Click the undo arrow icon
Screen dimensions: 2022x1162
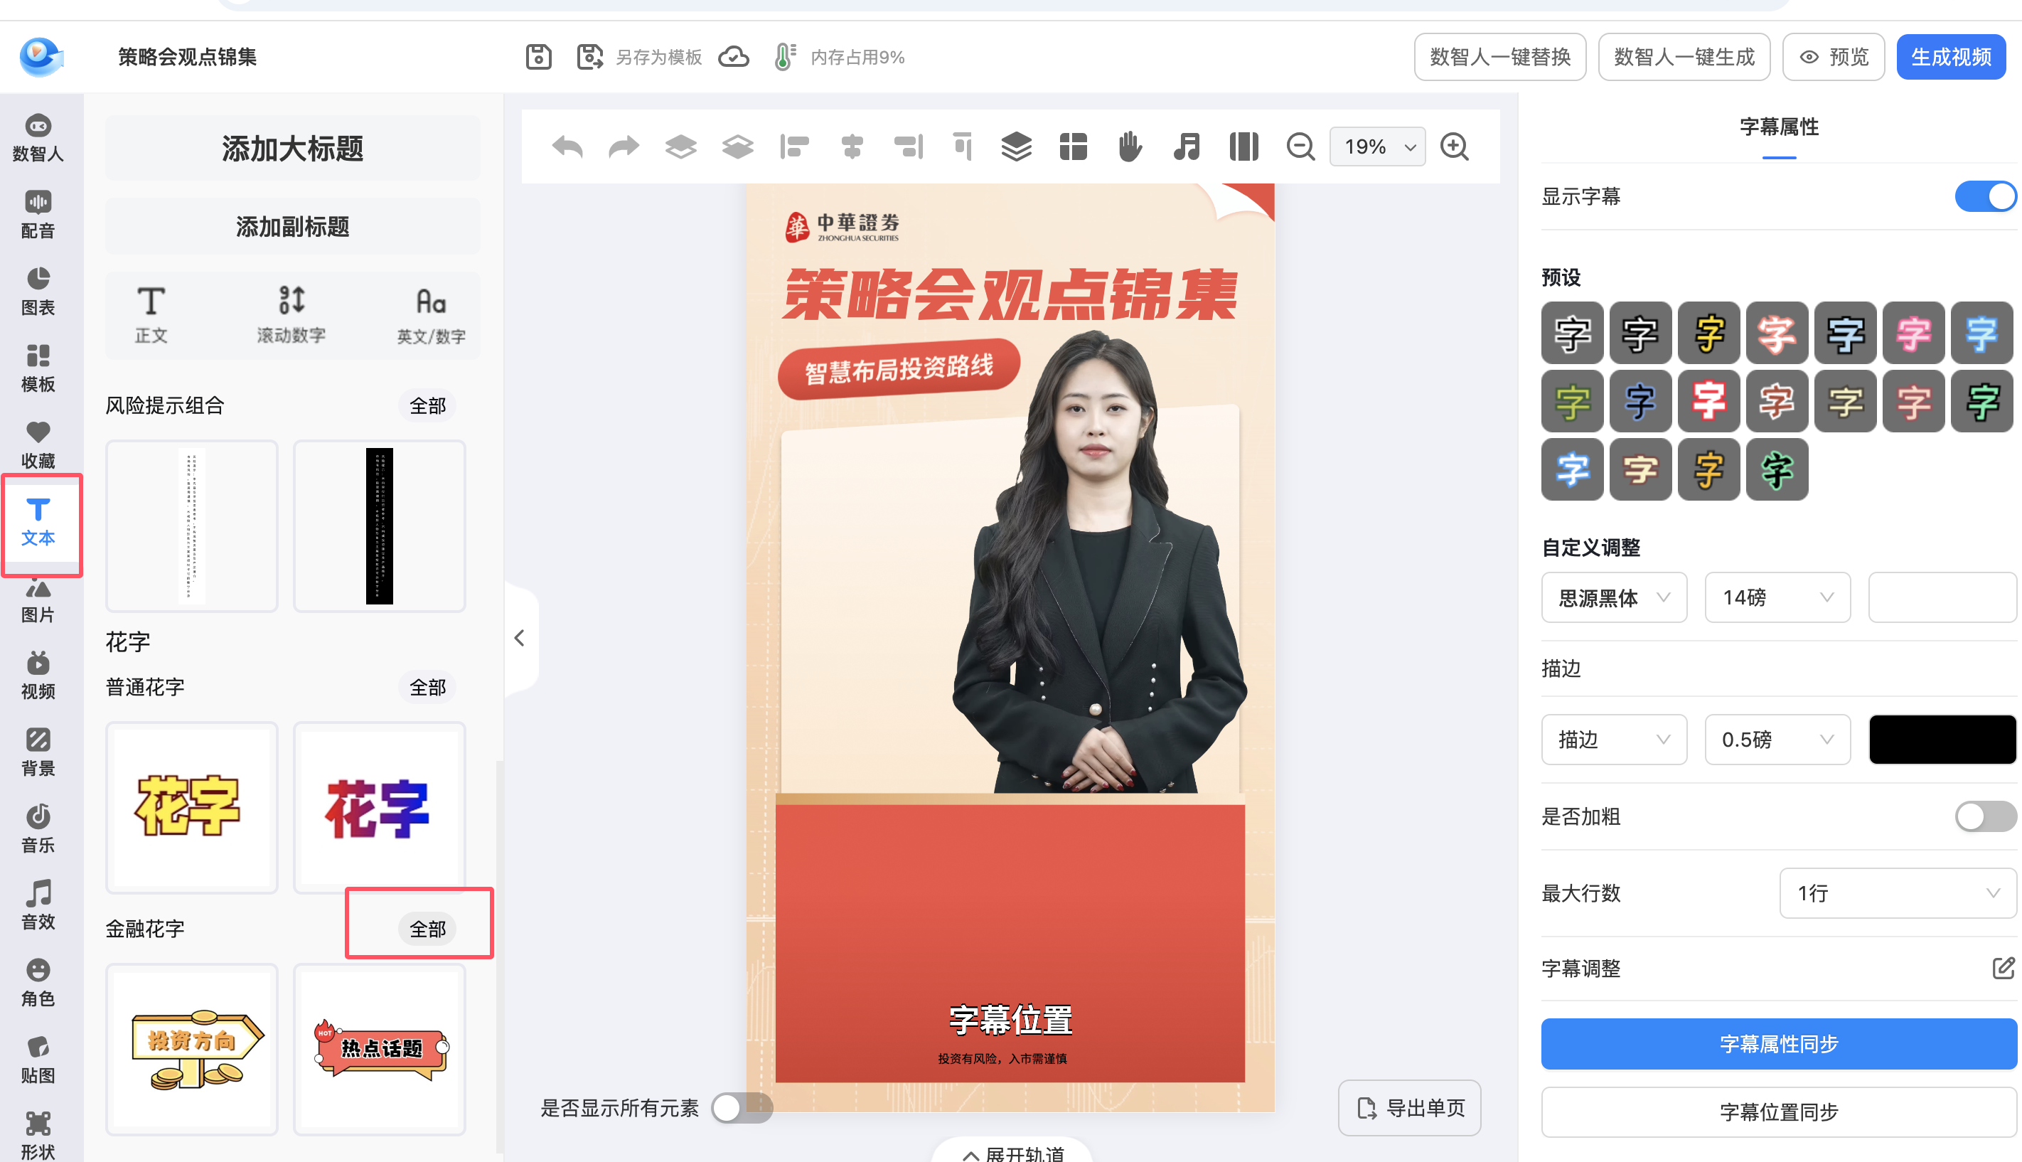[567, 146]
